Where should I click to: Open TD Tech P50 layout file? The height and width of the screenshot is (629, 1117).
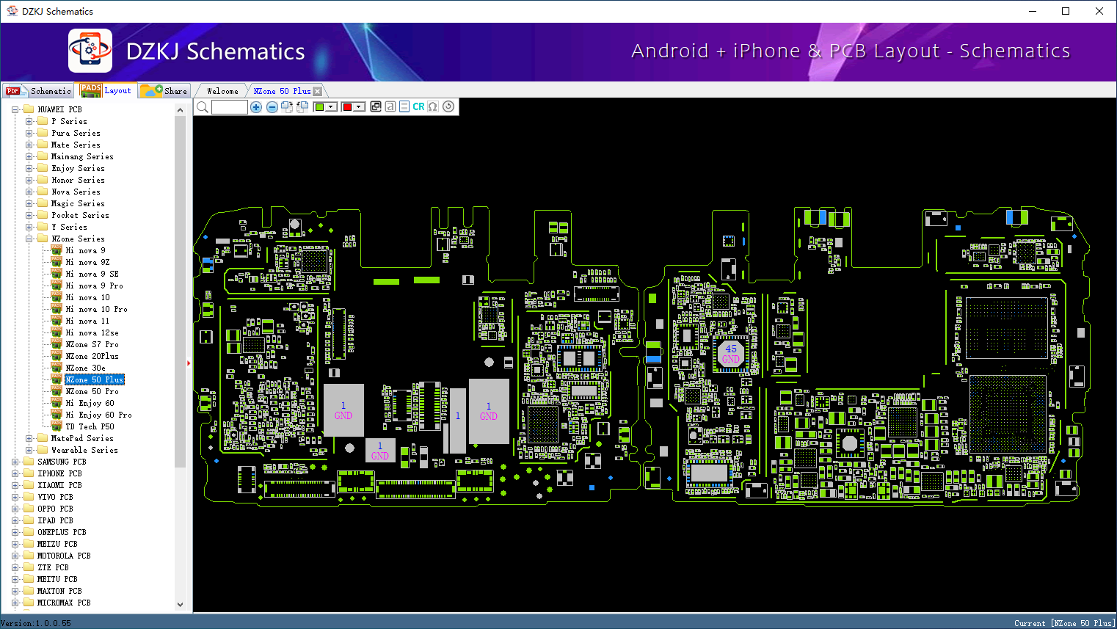(x=90, y=426)
